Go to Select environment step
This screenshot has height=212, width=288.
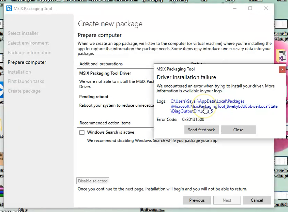(x=28, y=43)
